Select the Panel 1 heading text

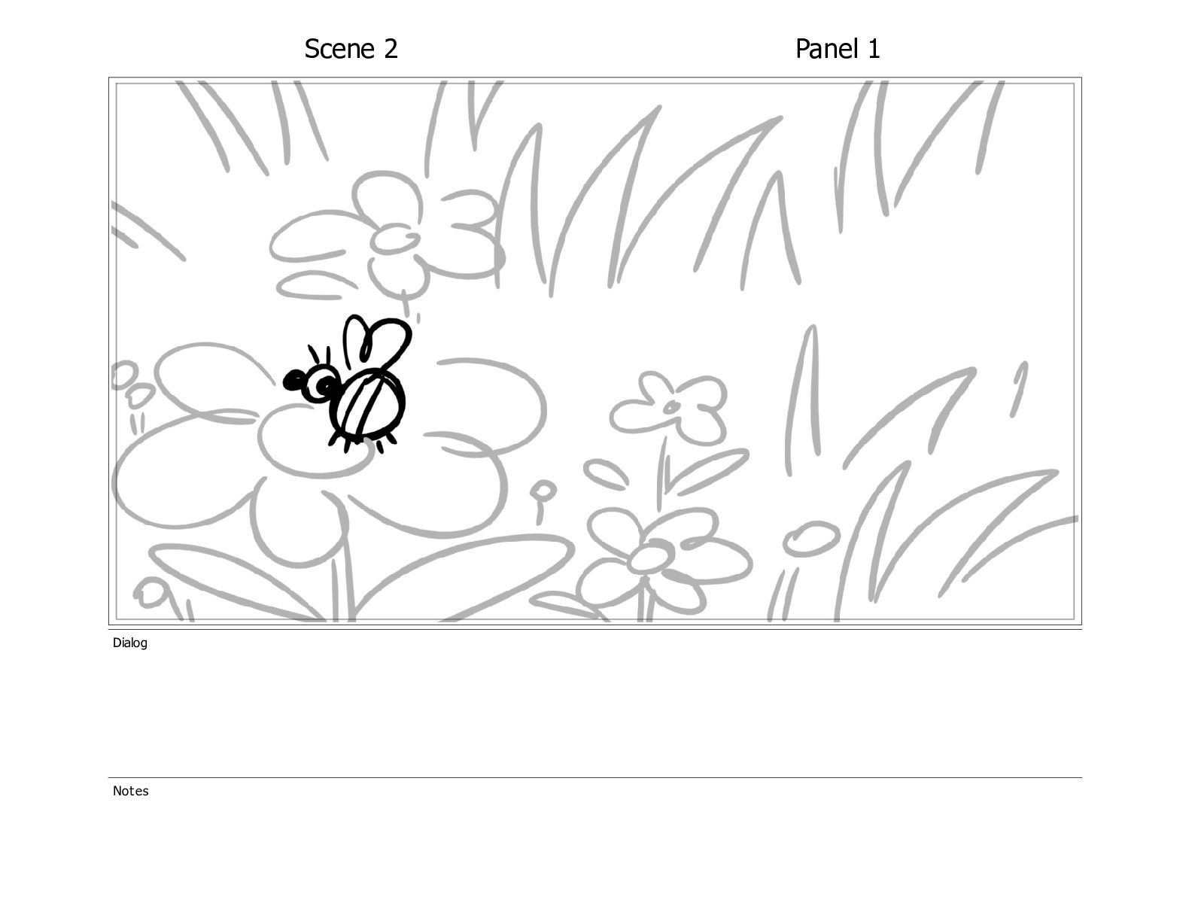click(x=838, y=49)
